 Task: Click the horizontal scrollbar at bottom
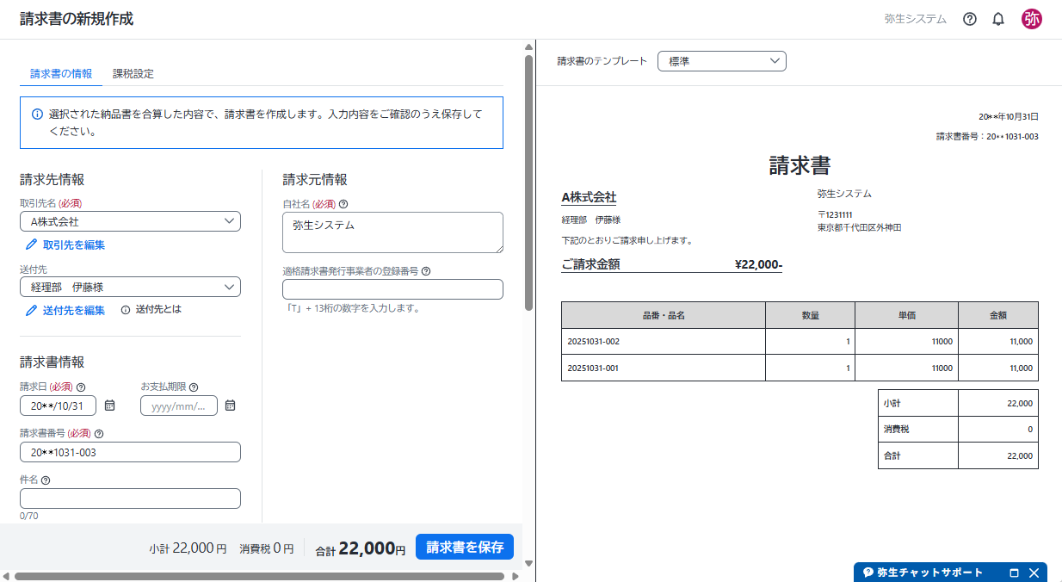click(x=258, y=576)
